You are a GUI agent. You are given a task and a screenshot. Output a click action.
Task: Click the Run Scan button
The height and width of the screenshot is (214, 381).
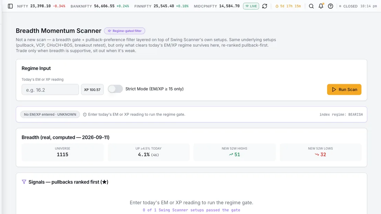click(344, 89)
